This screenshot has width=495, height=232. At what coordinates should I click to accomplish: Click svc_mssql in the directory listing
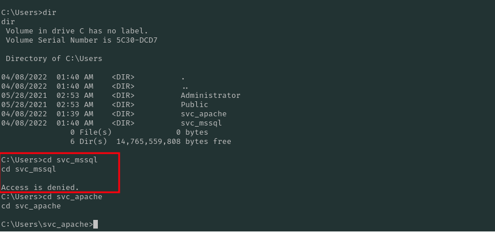point(201,123)
